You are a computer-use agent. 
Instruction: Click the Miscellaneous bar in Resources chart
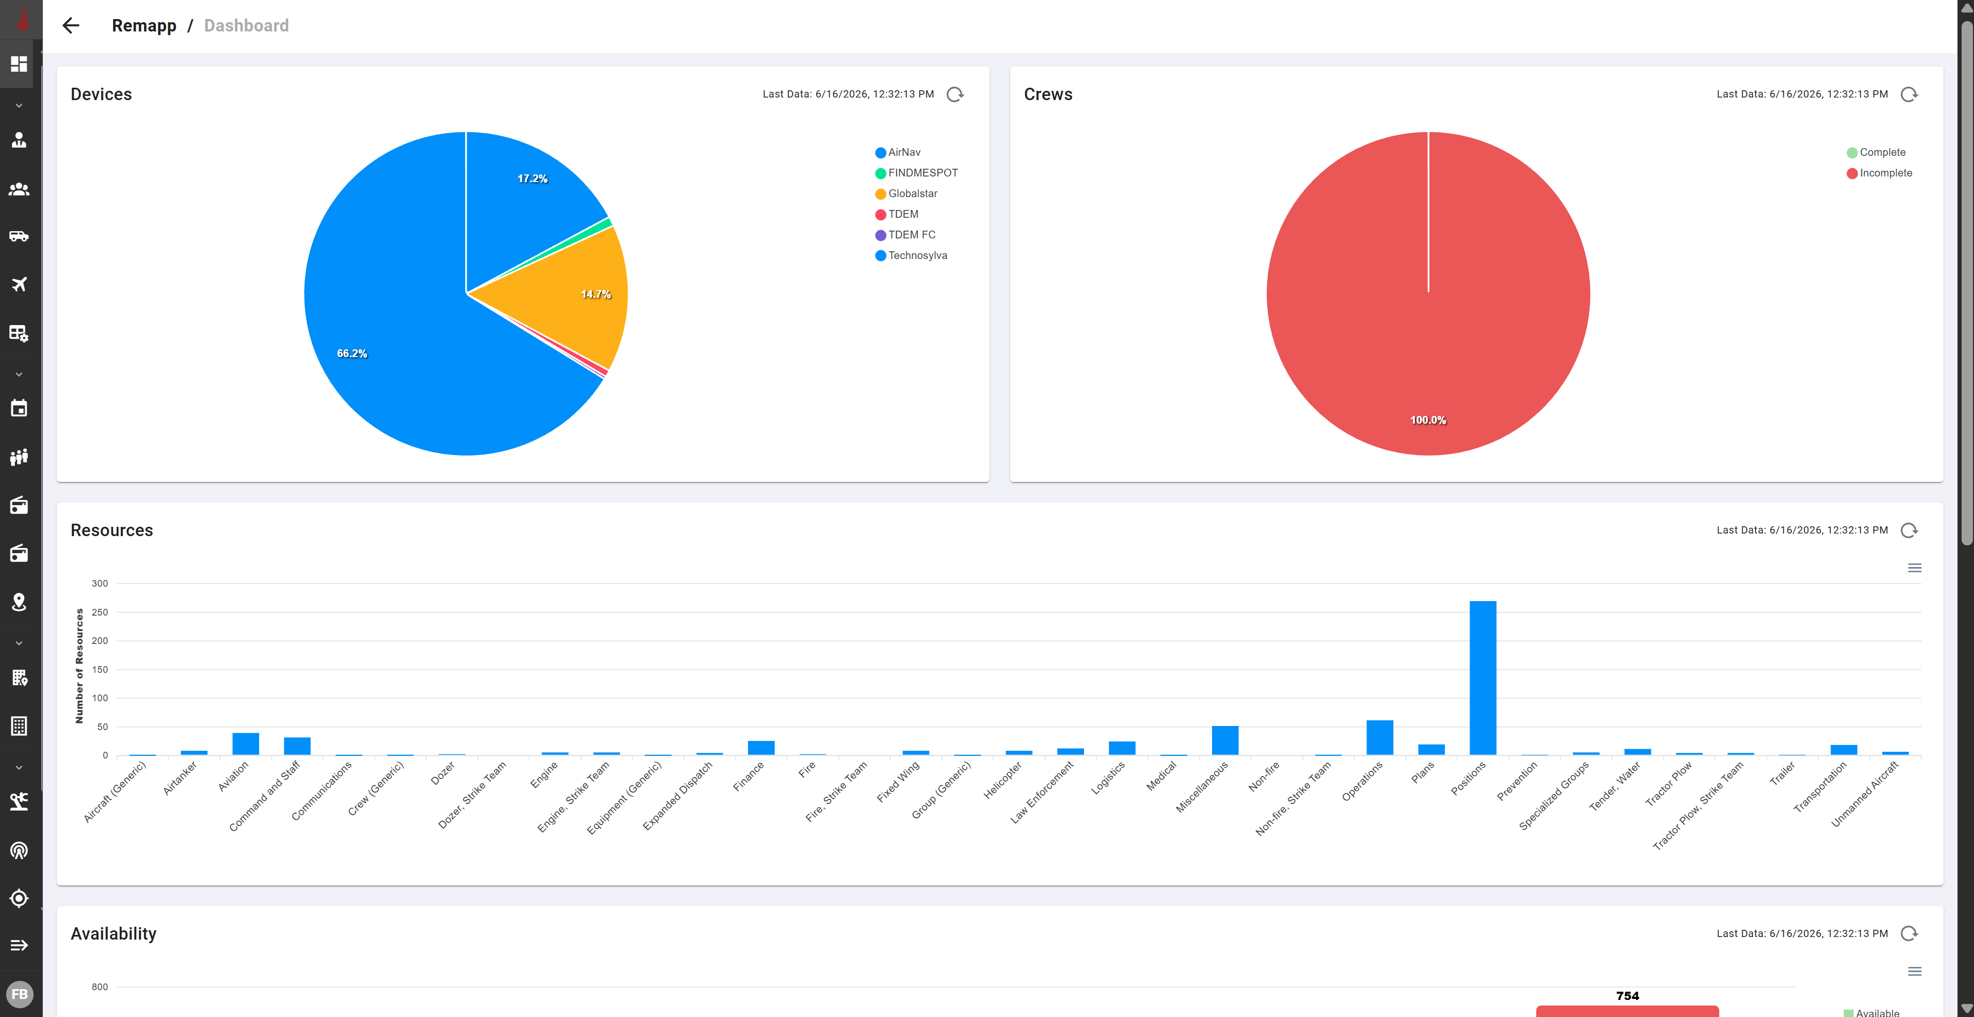(1225, 740)
